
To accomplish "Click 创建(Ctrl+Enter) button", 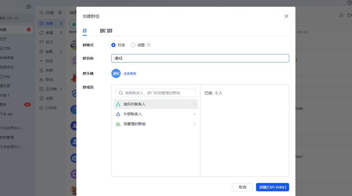I will tap(273, 187).
